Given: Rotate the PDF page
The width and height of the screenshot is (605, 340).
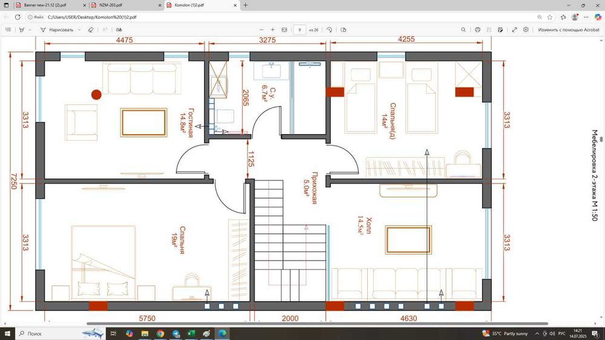Looking at the screenshot, I should [329, 30].
